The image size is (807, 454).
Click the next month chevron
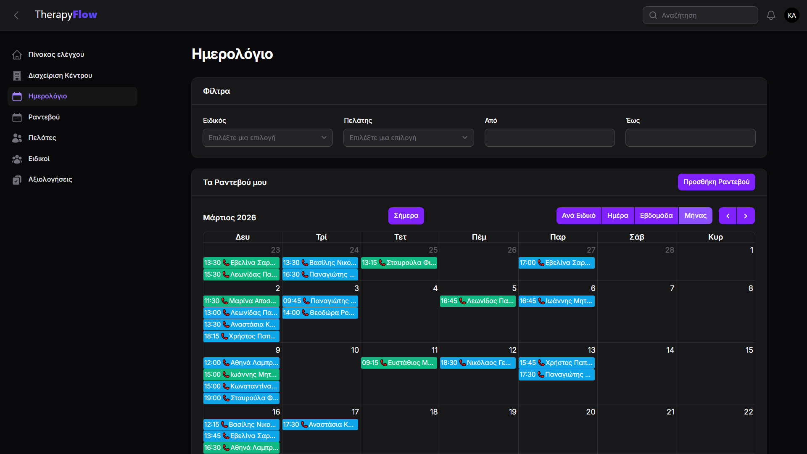(746, 215)
